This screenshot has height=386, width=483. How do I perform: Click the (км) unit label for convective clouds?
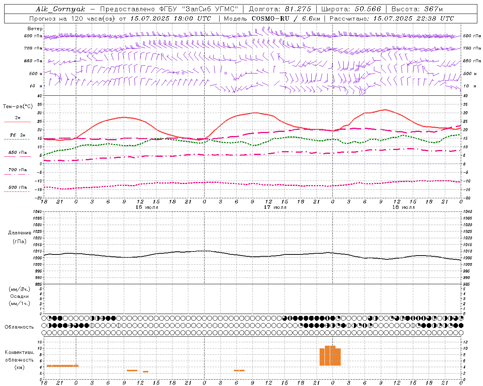19,367
